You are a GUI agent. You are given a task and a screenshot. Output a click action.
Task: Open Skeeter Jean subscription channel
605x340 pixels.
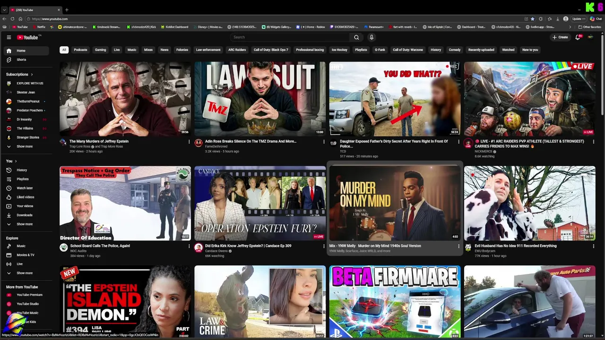[26, 92]
